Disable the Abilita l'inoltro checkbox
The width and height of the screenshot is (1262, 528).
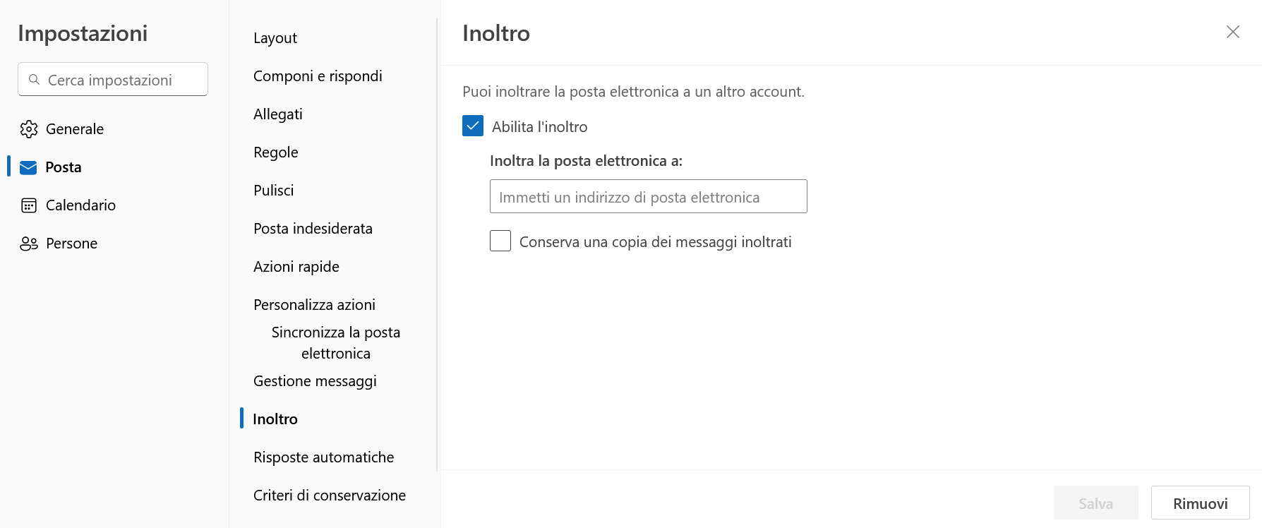pyautogui.click(x=473, y=126)
